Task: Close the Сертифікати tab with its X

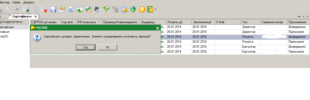Action: point(36,16)
